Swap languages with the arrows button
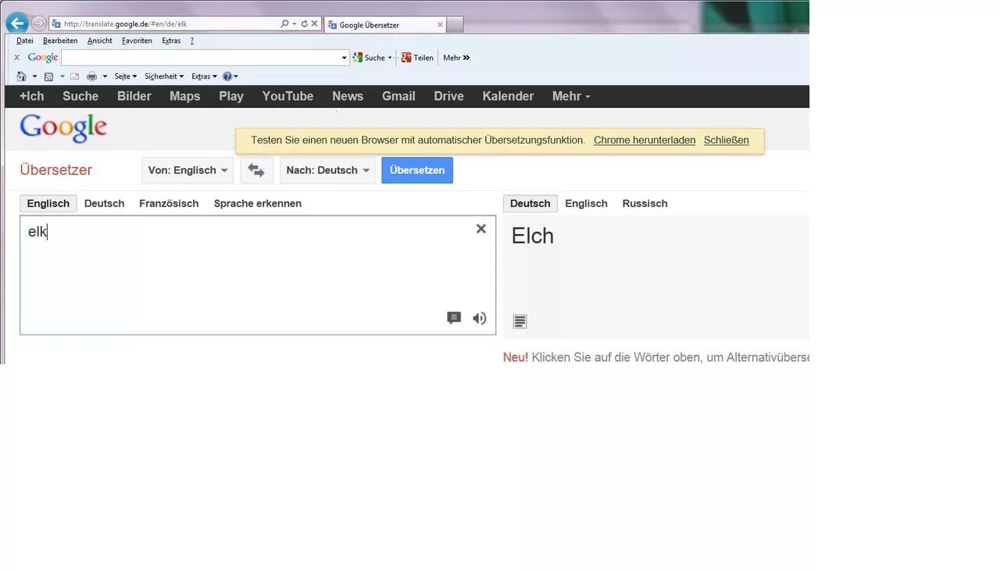Screen dimensions: 1000x571 click(256, 170)
